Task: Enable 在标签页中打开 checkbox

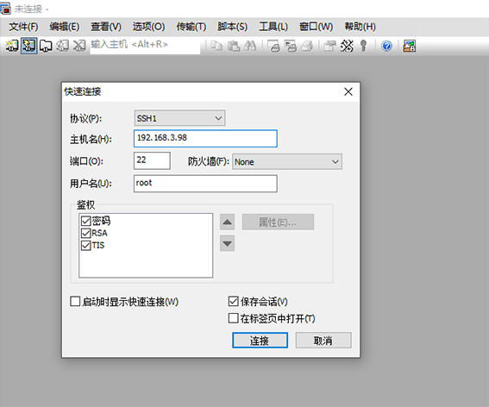Action: pos(233,318)
